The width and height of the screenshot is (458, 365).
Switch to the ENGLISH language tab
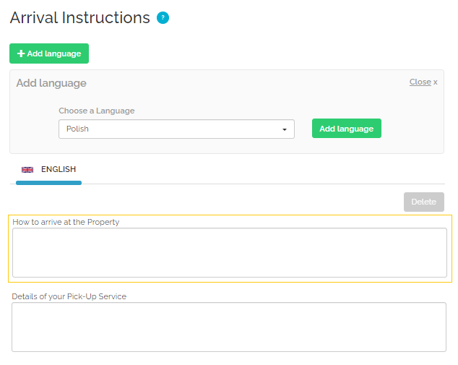pos(58,169)
